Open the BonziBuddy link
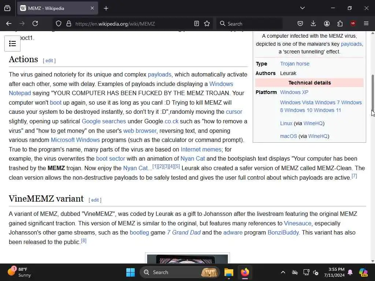Image resolution: width=375 pixels, height=281 pixels. click(283, 232)
